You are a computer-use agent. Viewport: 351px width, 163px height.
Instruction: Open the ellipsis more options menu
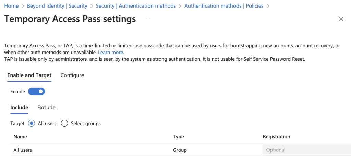click(x=148, y=19)
